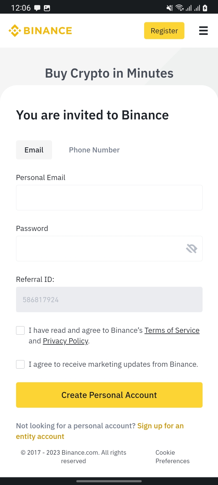Tap the muted sound status icon
Image resolution: width=218 pixels, height=485 pixels.
coord(170,8)
